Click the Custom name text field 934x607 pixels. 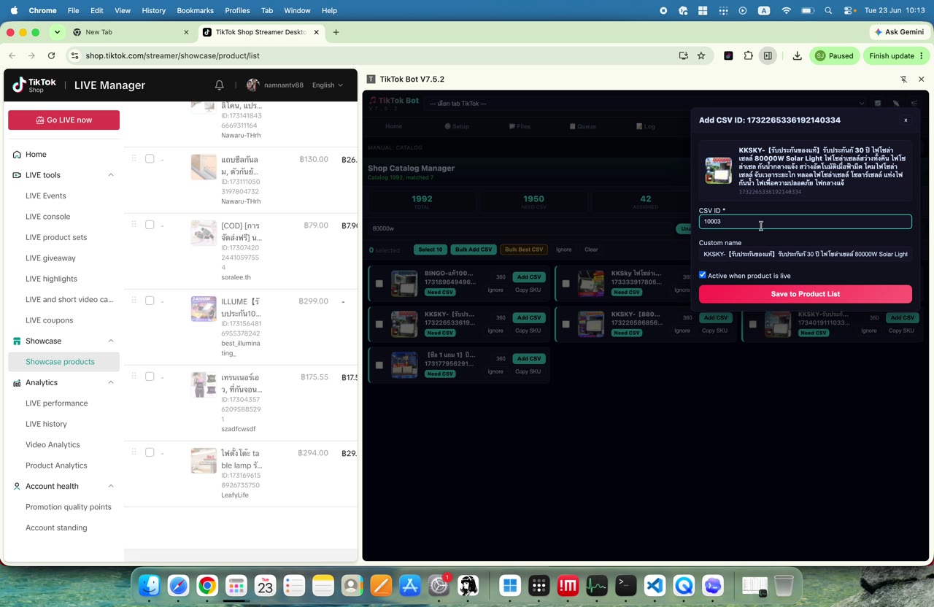(x=805, y=254)
